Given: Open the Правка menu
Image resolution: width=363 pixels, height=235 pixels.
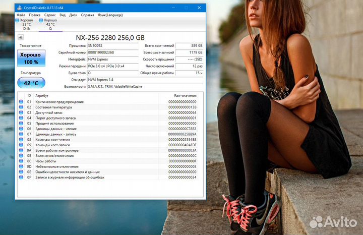Looking at the screenshot, I should (34, 15).
